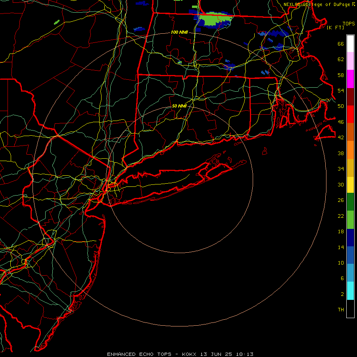Click the "62" legend value
Viewport: 357px width, 357px height.
[x=341, y=59]
